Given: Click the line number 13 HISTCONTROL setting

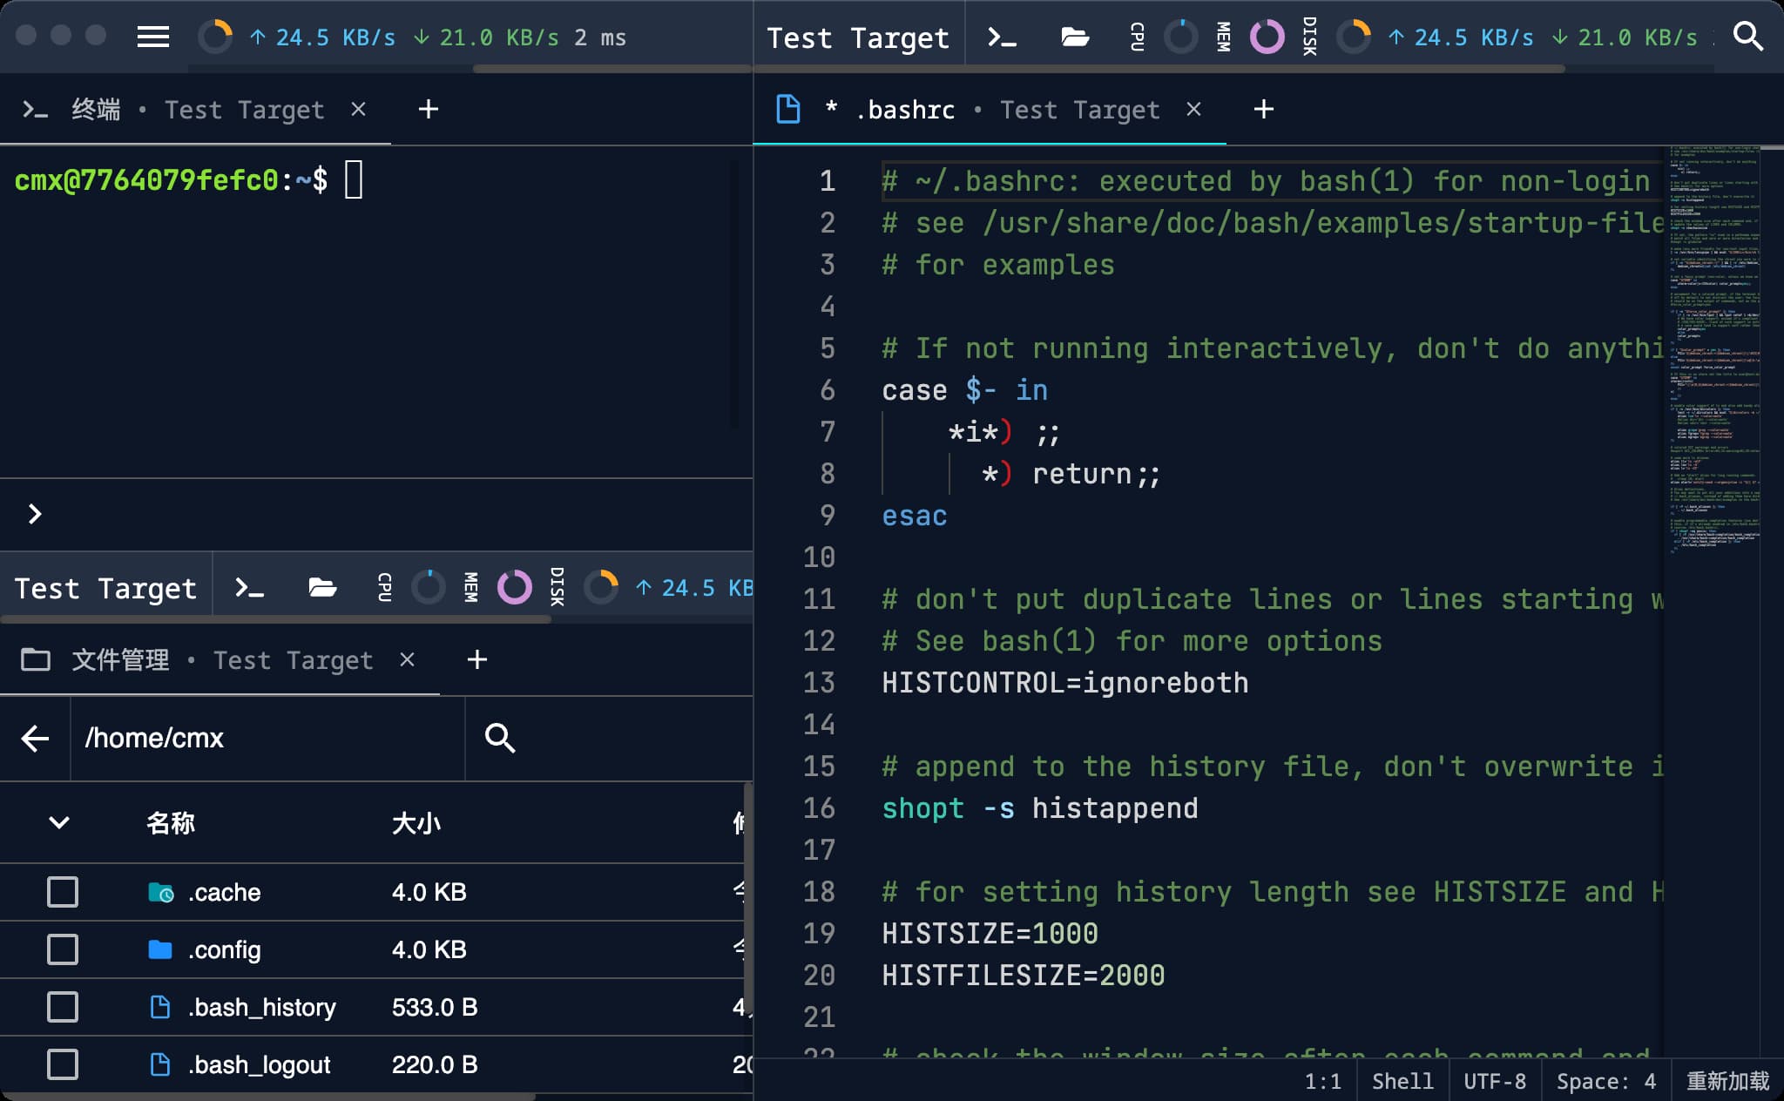Looking at the screenshot, I should click(x=1065, y=683).
